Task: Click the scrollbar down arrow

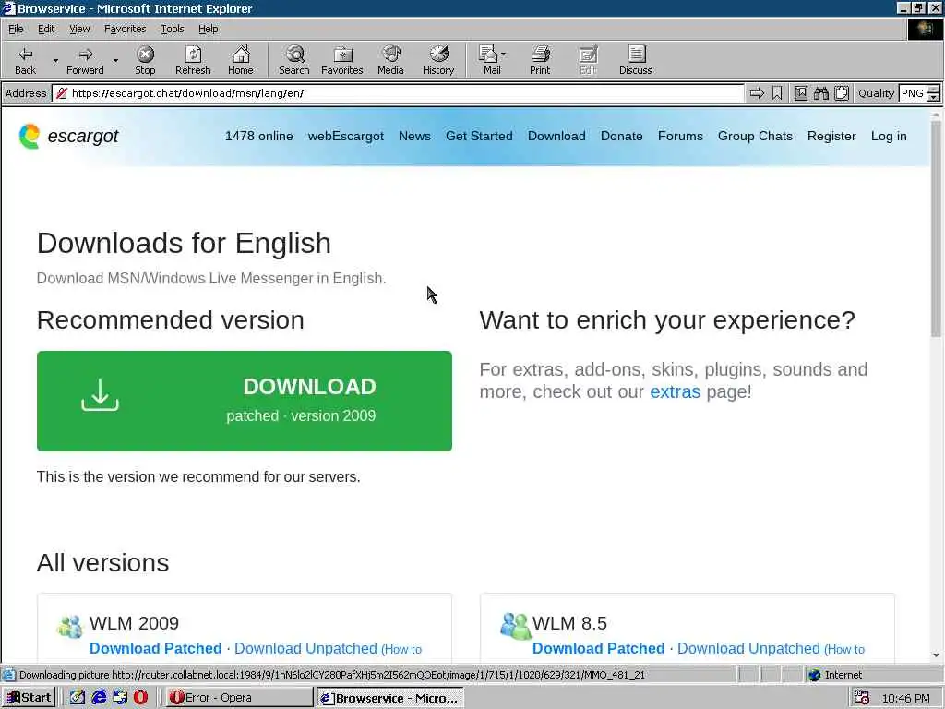Action: [x=936, y=655]
